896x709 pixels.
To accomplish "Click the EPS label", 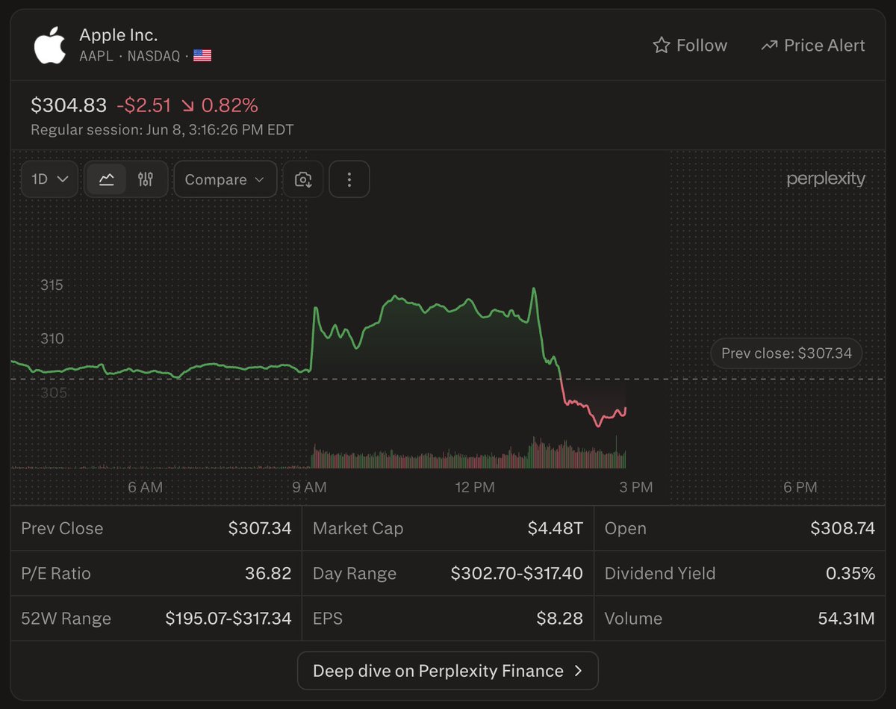I will coord(328,619).
